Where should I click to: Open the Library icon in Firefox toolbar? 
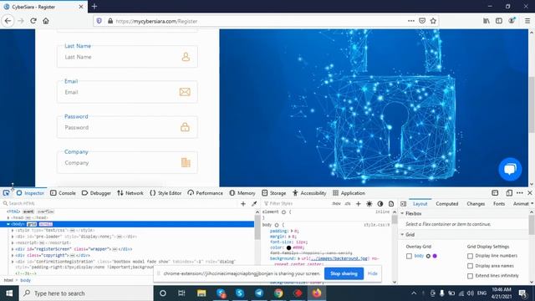click(x=487, y=21)
